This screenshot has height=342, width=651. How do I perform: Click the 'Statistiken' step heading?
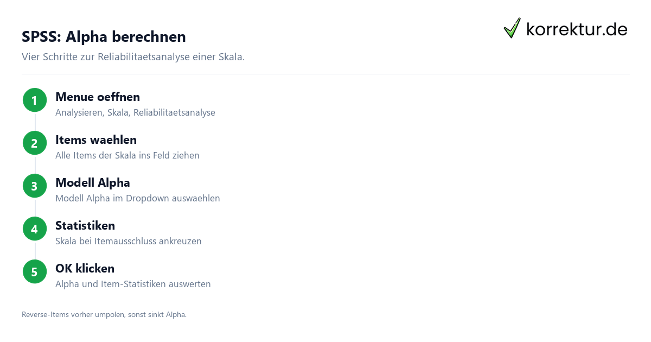pyautogui.click(x=85, y=226)
